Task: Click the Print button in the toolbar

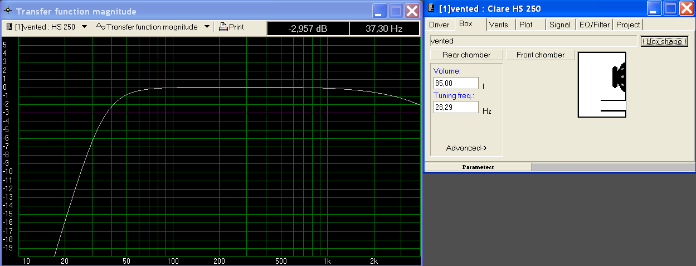Action: coord(232,27)
